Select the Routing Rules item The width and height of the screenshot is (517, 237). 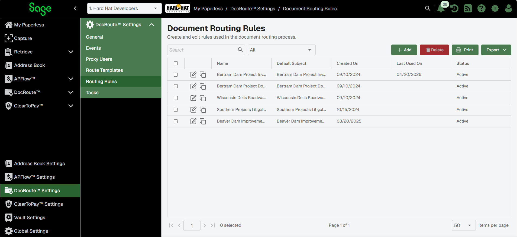click(121, 82)
